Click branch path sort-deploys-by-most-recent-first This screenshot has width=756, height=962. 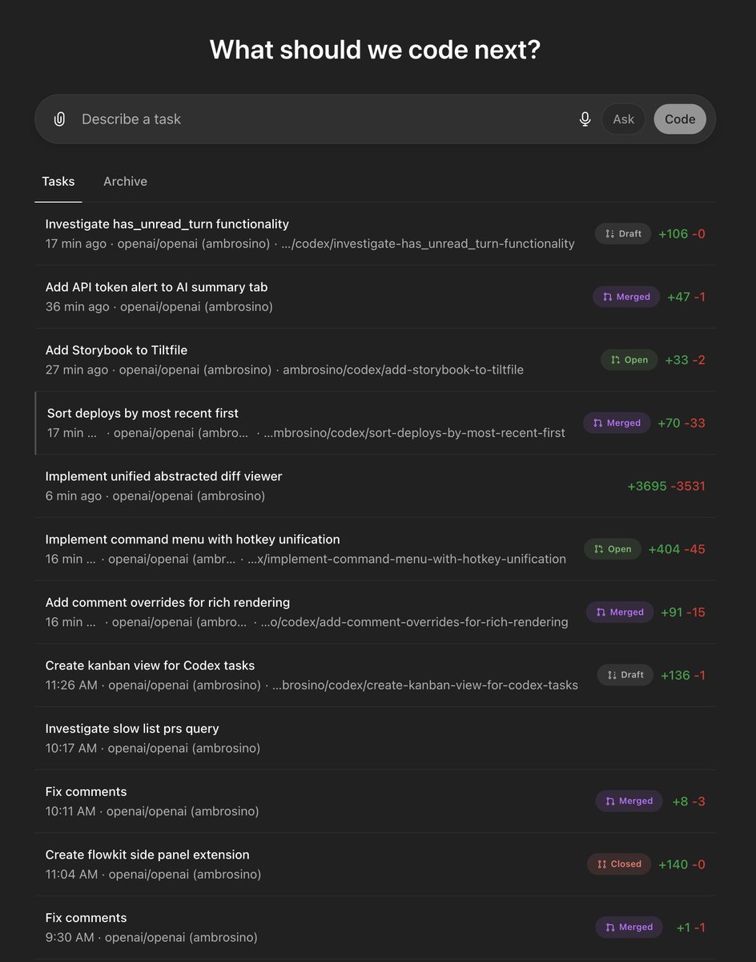click(414, 433)
